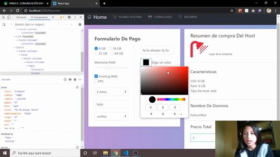Collapse the Route tree node
The image size is (280, 157).
coord(20,55)
